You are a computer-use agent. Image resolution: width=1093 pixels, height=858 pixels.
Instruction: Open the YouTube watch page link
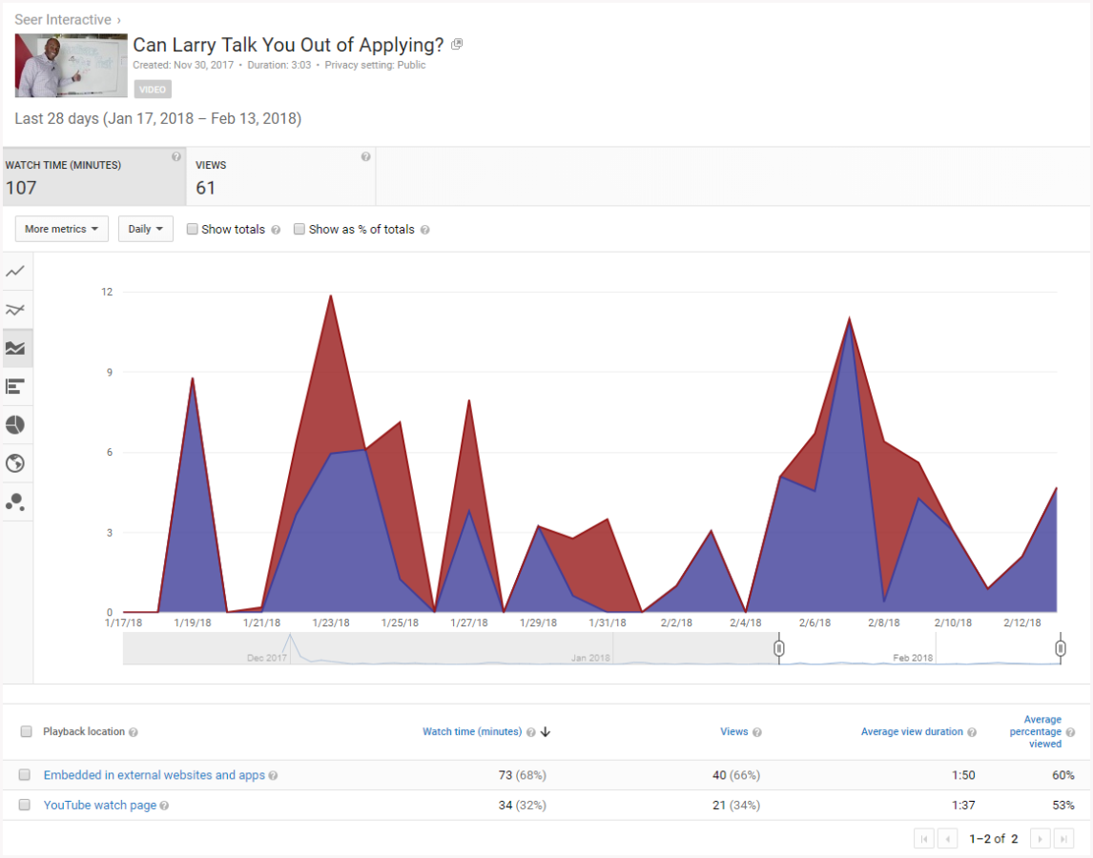[100, 806]
